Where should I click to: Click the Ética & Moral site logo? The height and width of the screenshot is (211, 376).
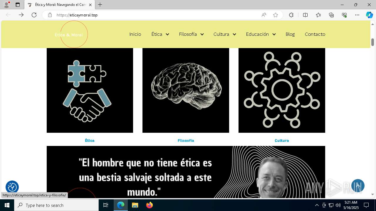tap(71, 35)
